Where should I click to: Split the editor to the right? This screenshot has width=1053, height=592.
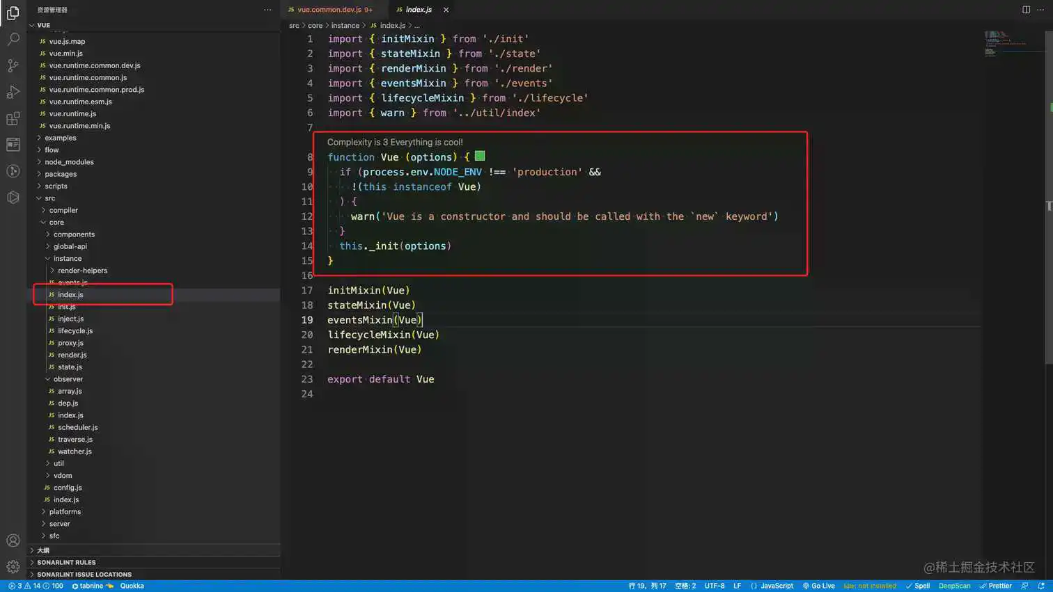[x=1026, y=10]
